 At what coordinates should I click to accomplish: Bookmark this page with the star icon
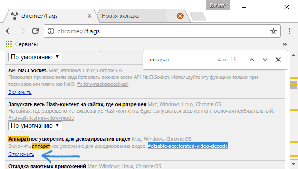pyautogui.click(x=274, y=31)
